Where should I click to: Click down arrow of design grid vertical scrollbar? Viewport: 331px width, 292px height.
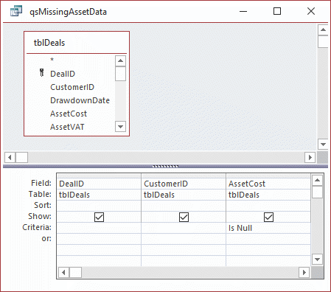pyautogui.click(x=317, y=260)
